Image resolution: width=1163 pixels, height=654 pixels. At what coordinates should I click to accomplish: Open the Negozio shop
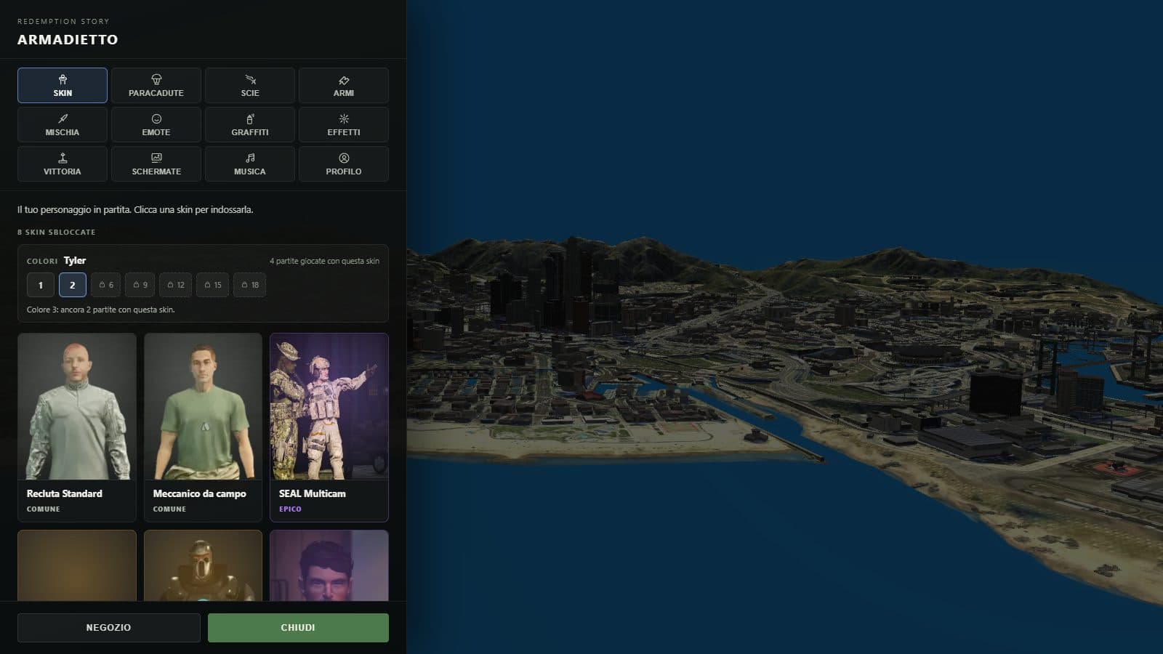coord(109,628)
